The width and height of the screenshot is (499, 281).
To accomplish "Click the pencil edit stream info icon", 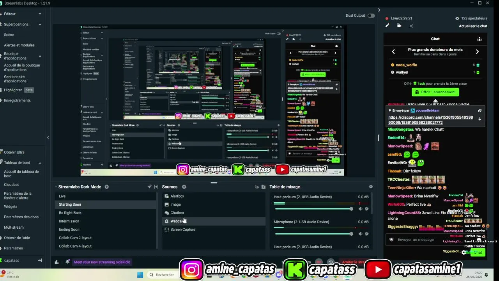I will click(387, 26).
